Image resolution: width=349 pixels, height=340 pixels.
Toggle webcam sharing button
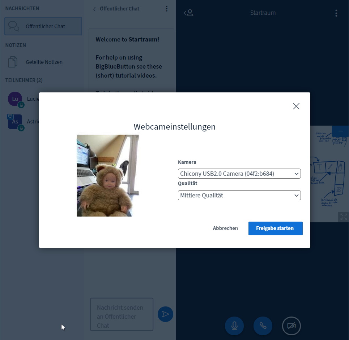(291, 326)
